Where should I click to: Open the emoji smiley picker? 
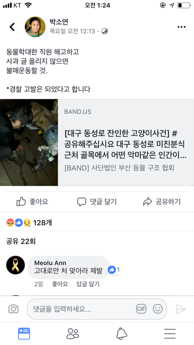pos(158,309)
